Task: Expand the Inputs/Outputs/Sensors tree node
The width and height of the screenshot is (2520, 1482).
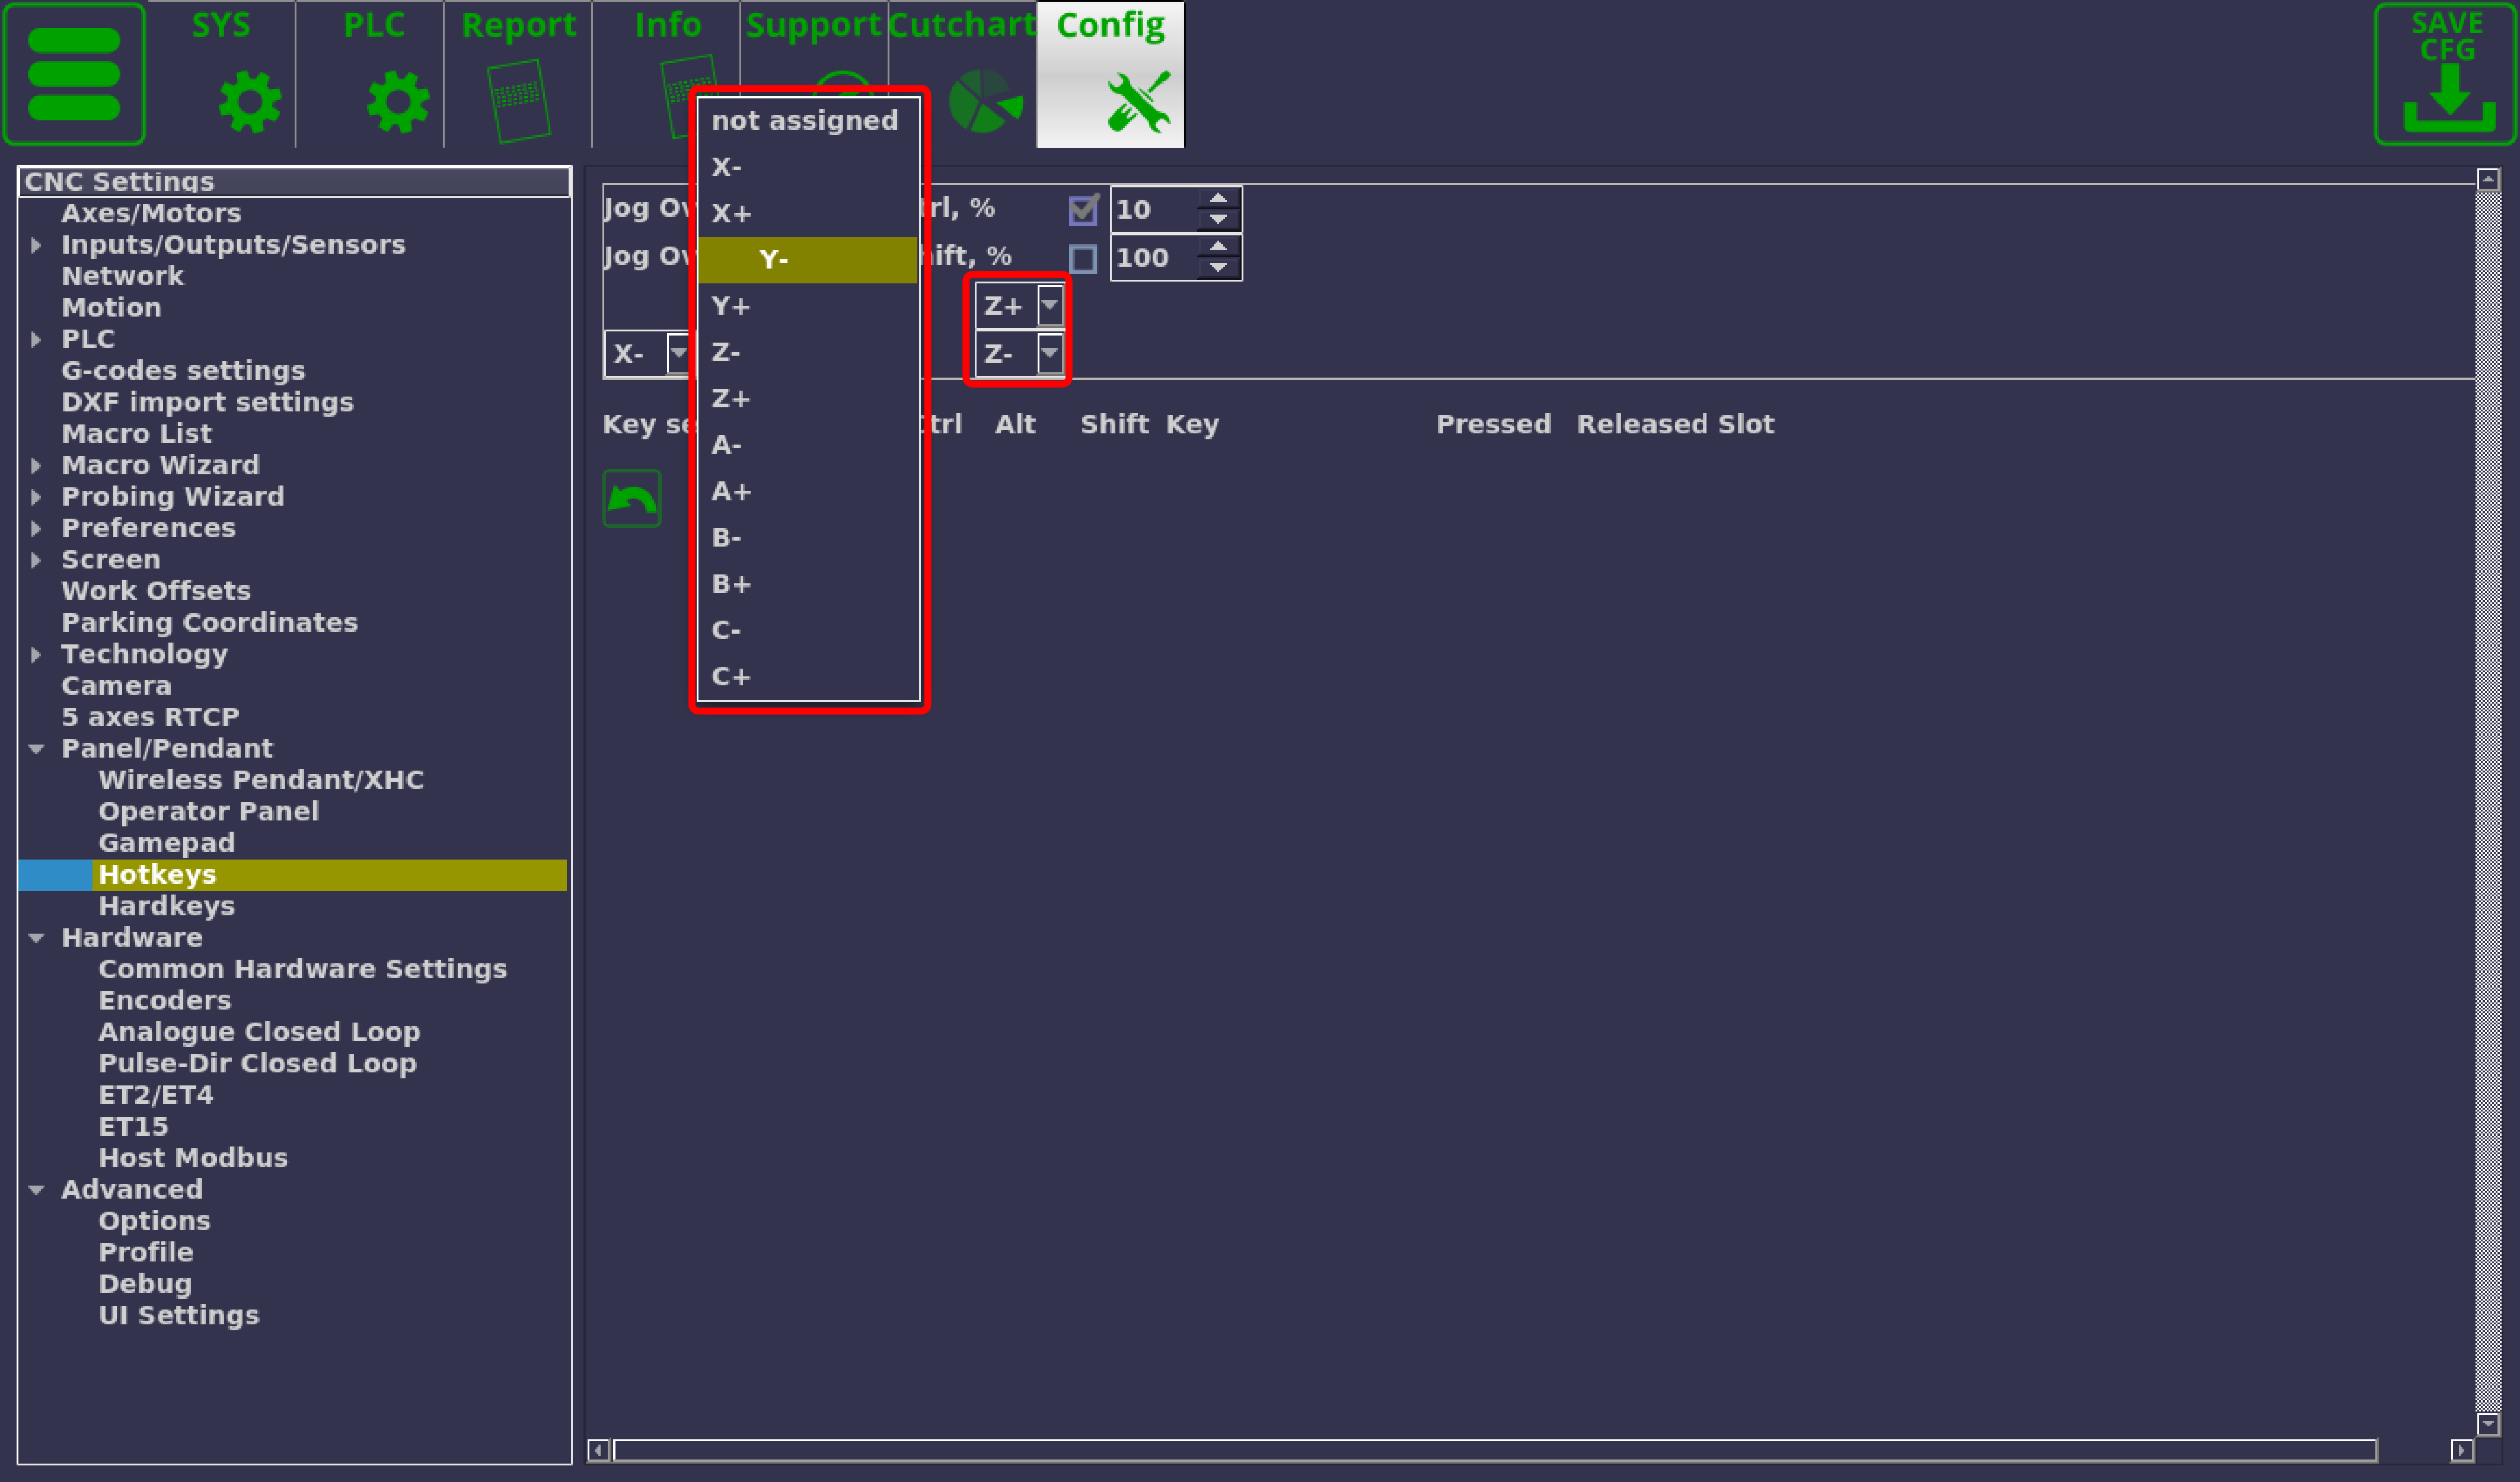Action: pos(37,245)
